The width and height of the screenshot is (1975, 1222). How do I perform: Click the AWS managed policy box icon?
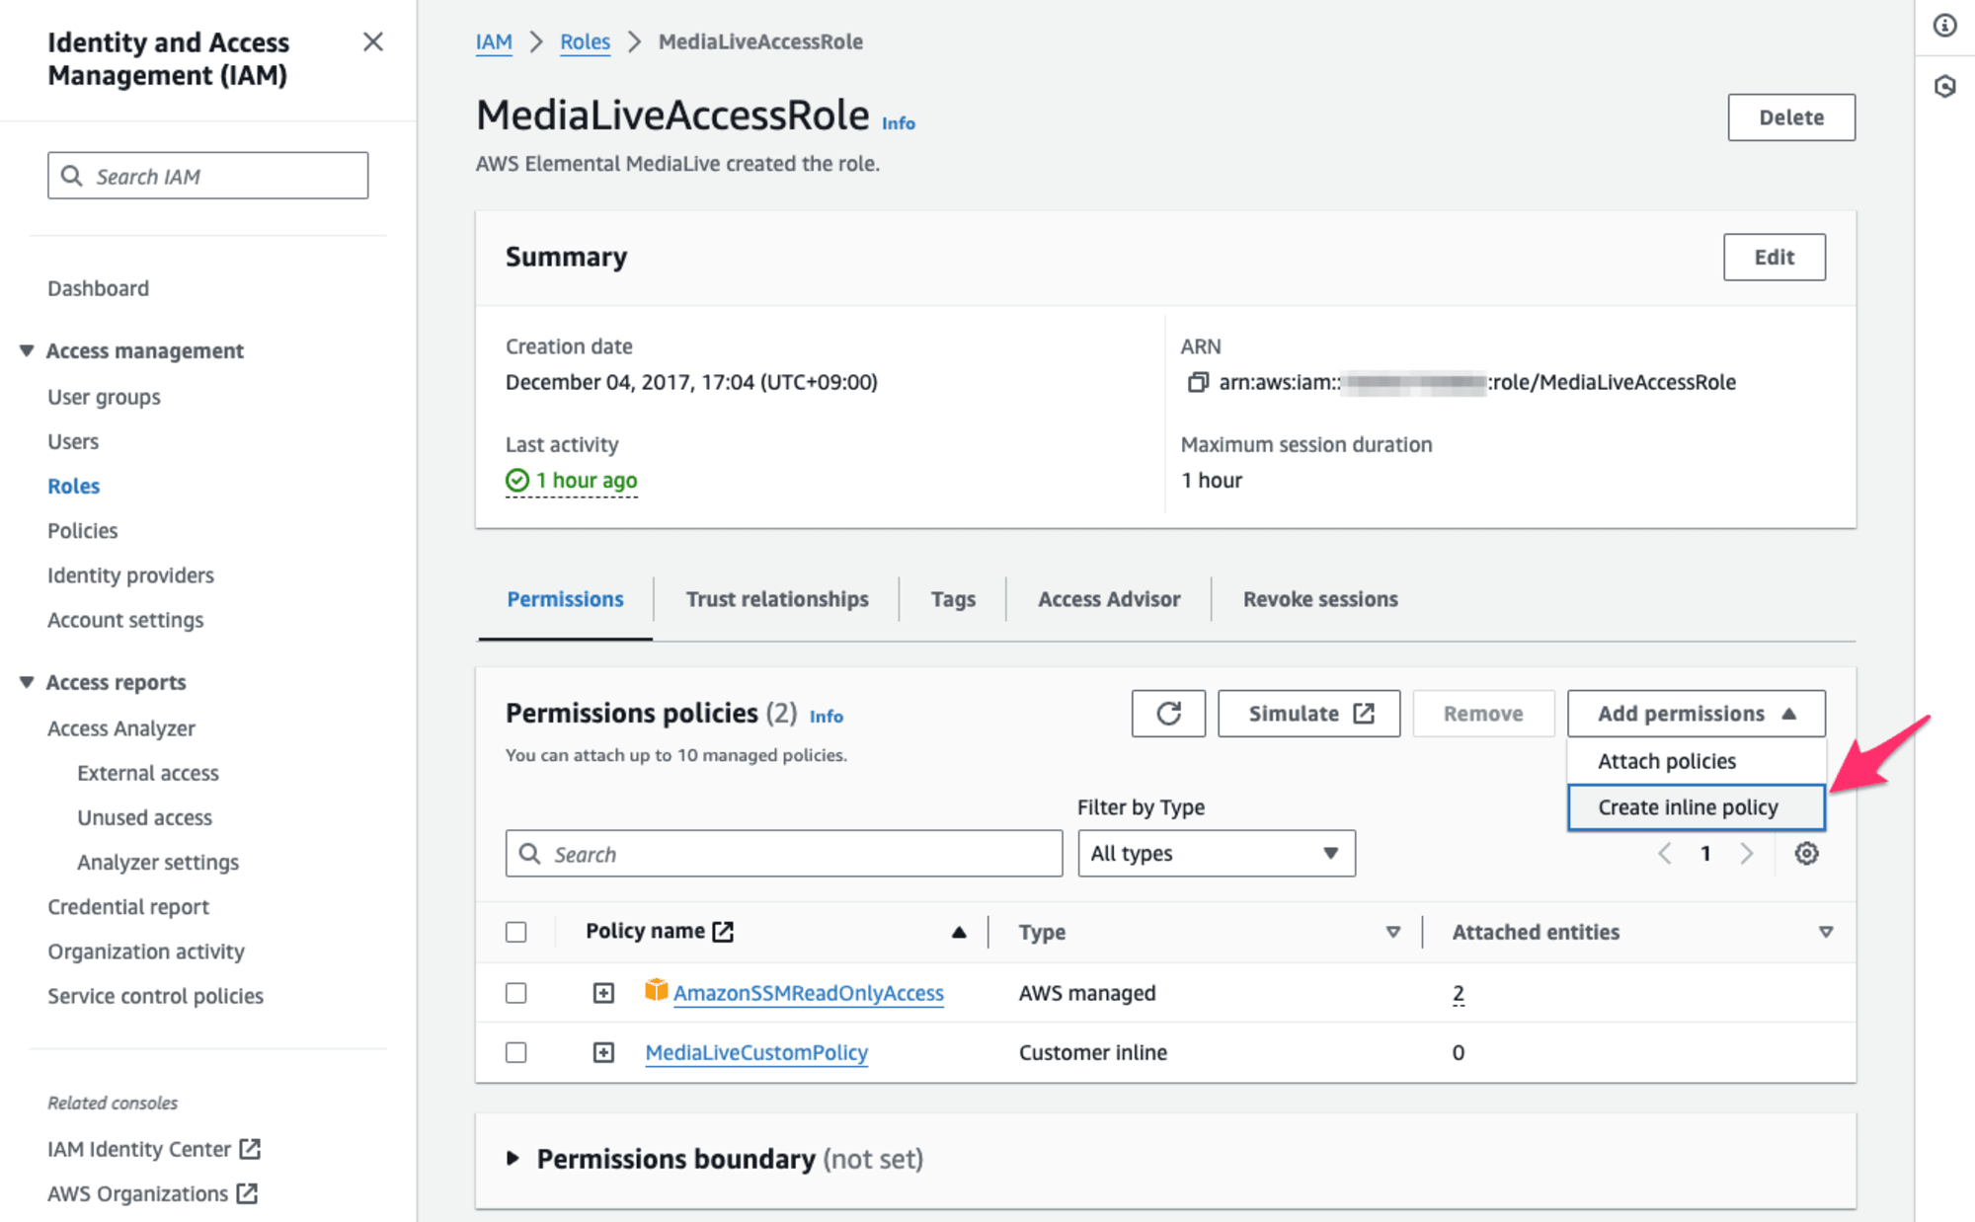[656, 990]
